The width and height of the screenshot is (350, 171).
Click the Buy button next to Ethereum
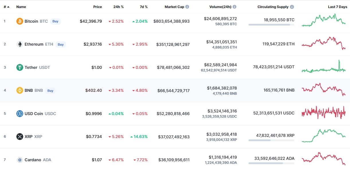(60, 44)
